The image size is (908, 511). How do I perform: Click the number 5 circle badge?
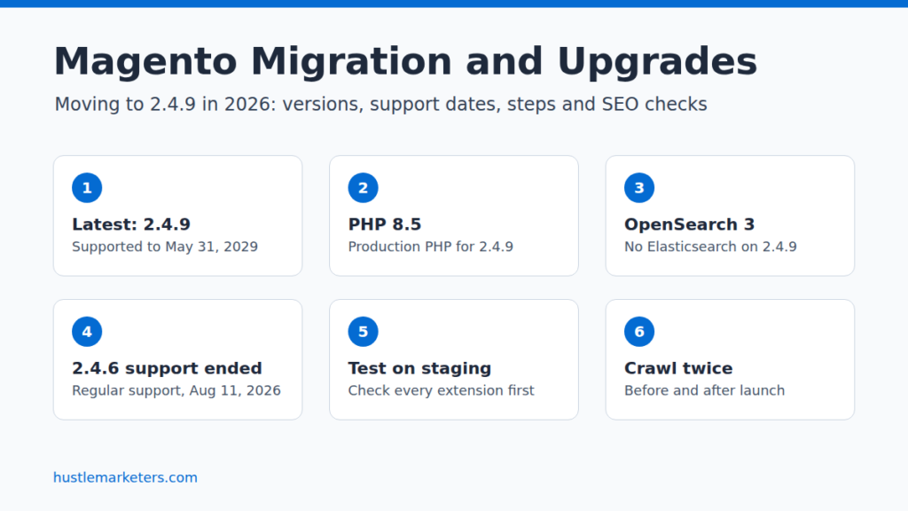tap(363, 332)
